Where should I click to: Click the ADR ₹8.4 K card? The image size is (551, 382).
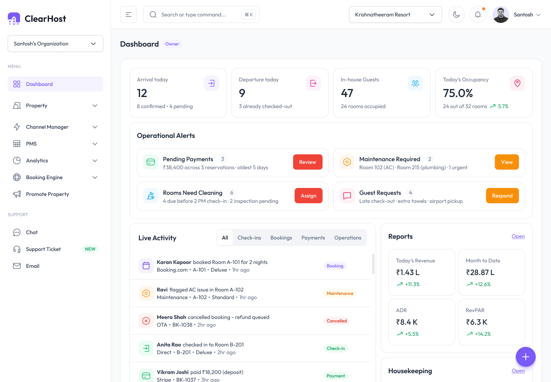422,322
